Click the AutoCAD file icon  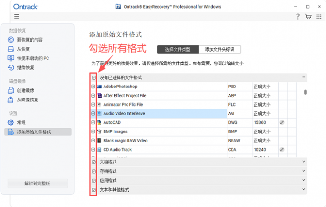click(x=99, y=122)
